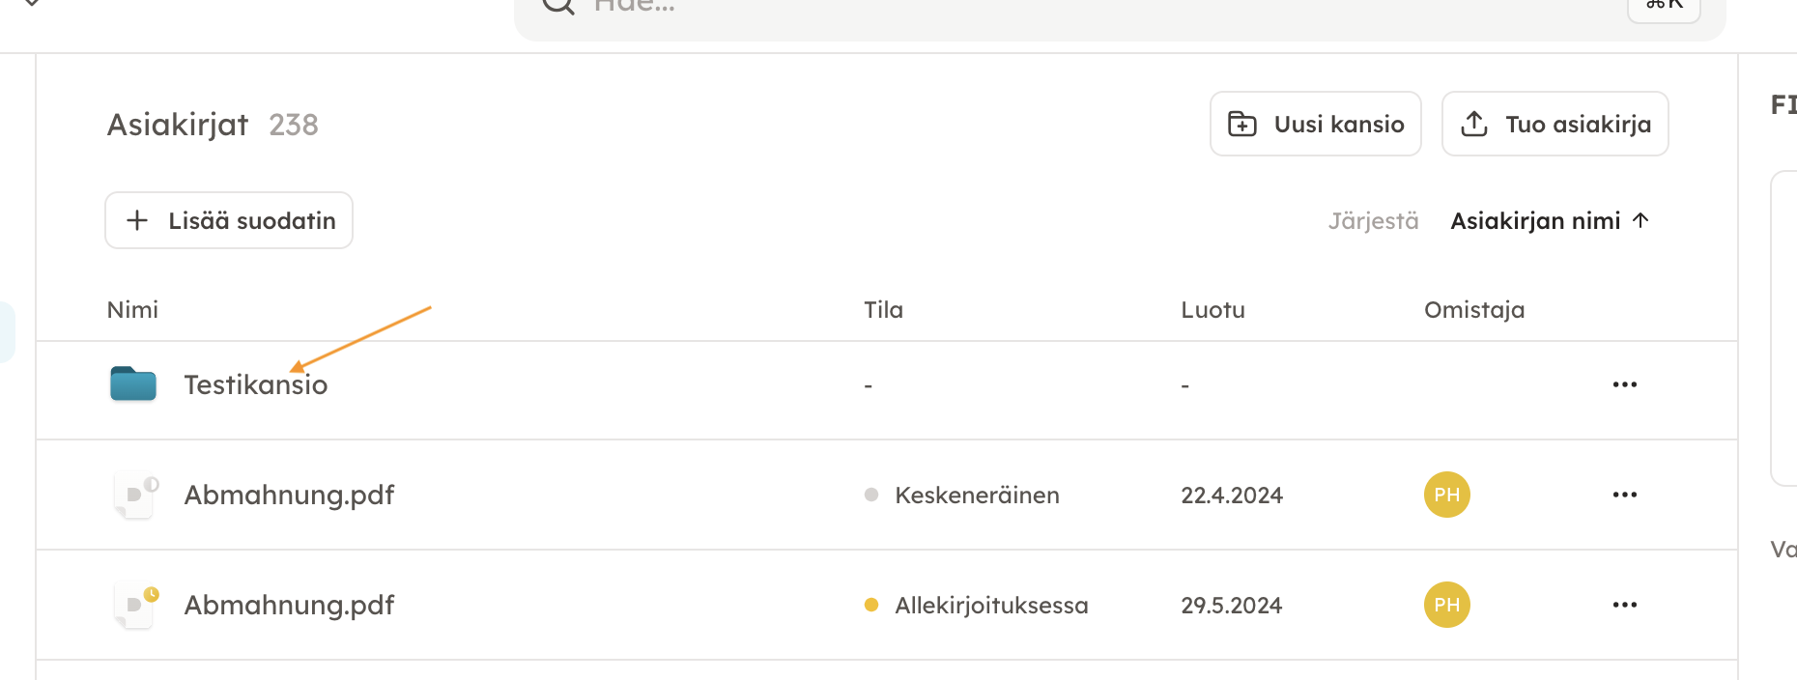Click the Nimi column header
This screenshot has height=680, width=1797.
(132, 310)
